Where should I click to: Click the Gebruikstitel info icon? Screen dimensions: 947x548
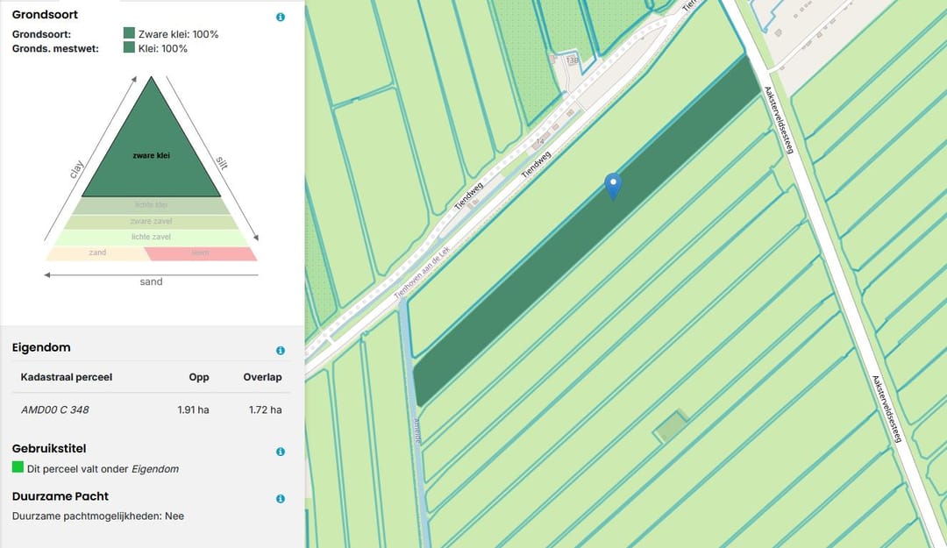tap(281, 452)
